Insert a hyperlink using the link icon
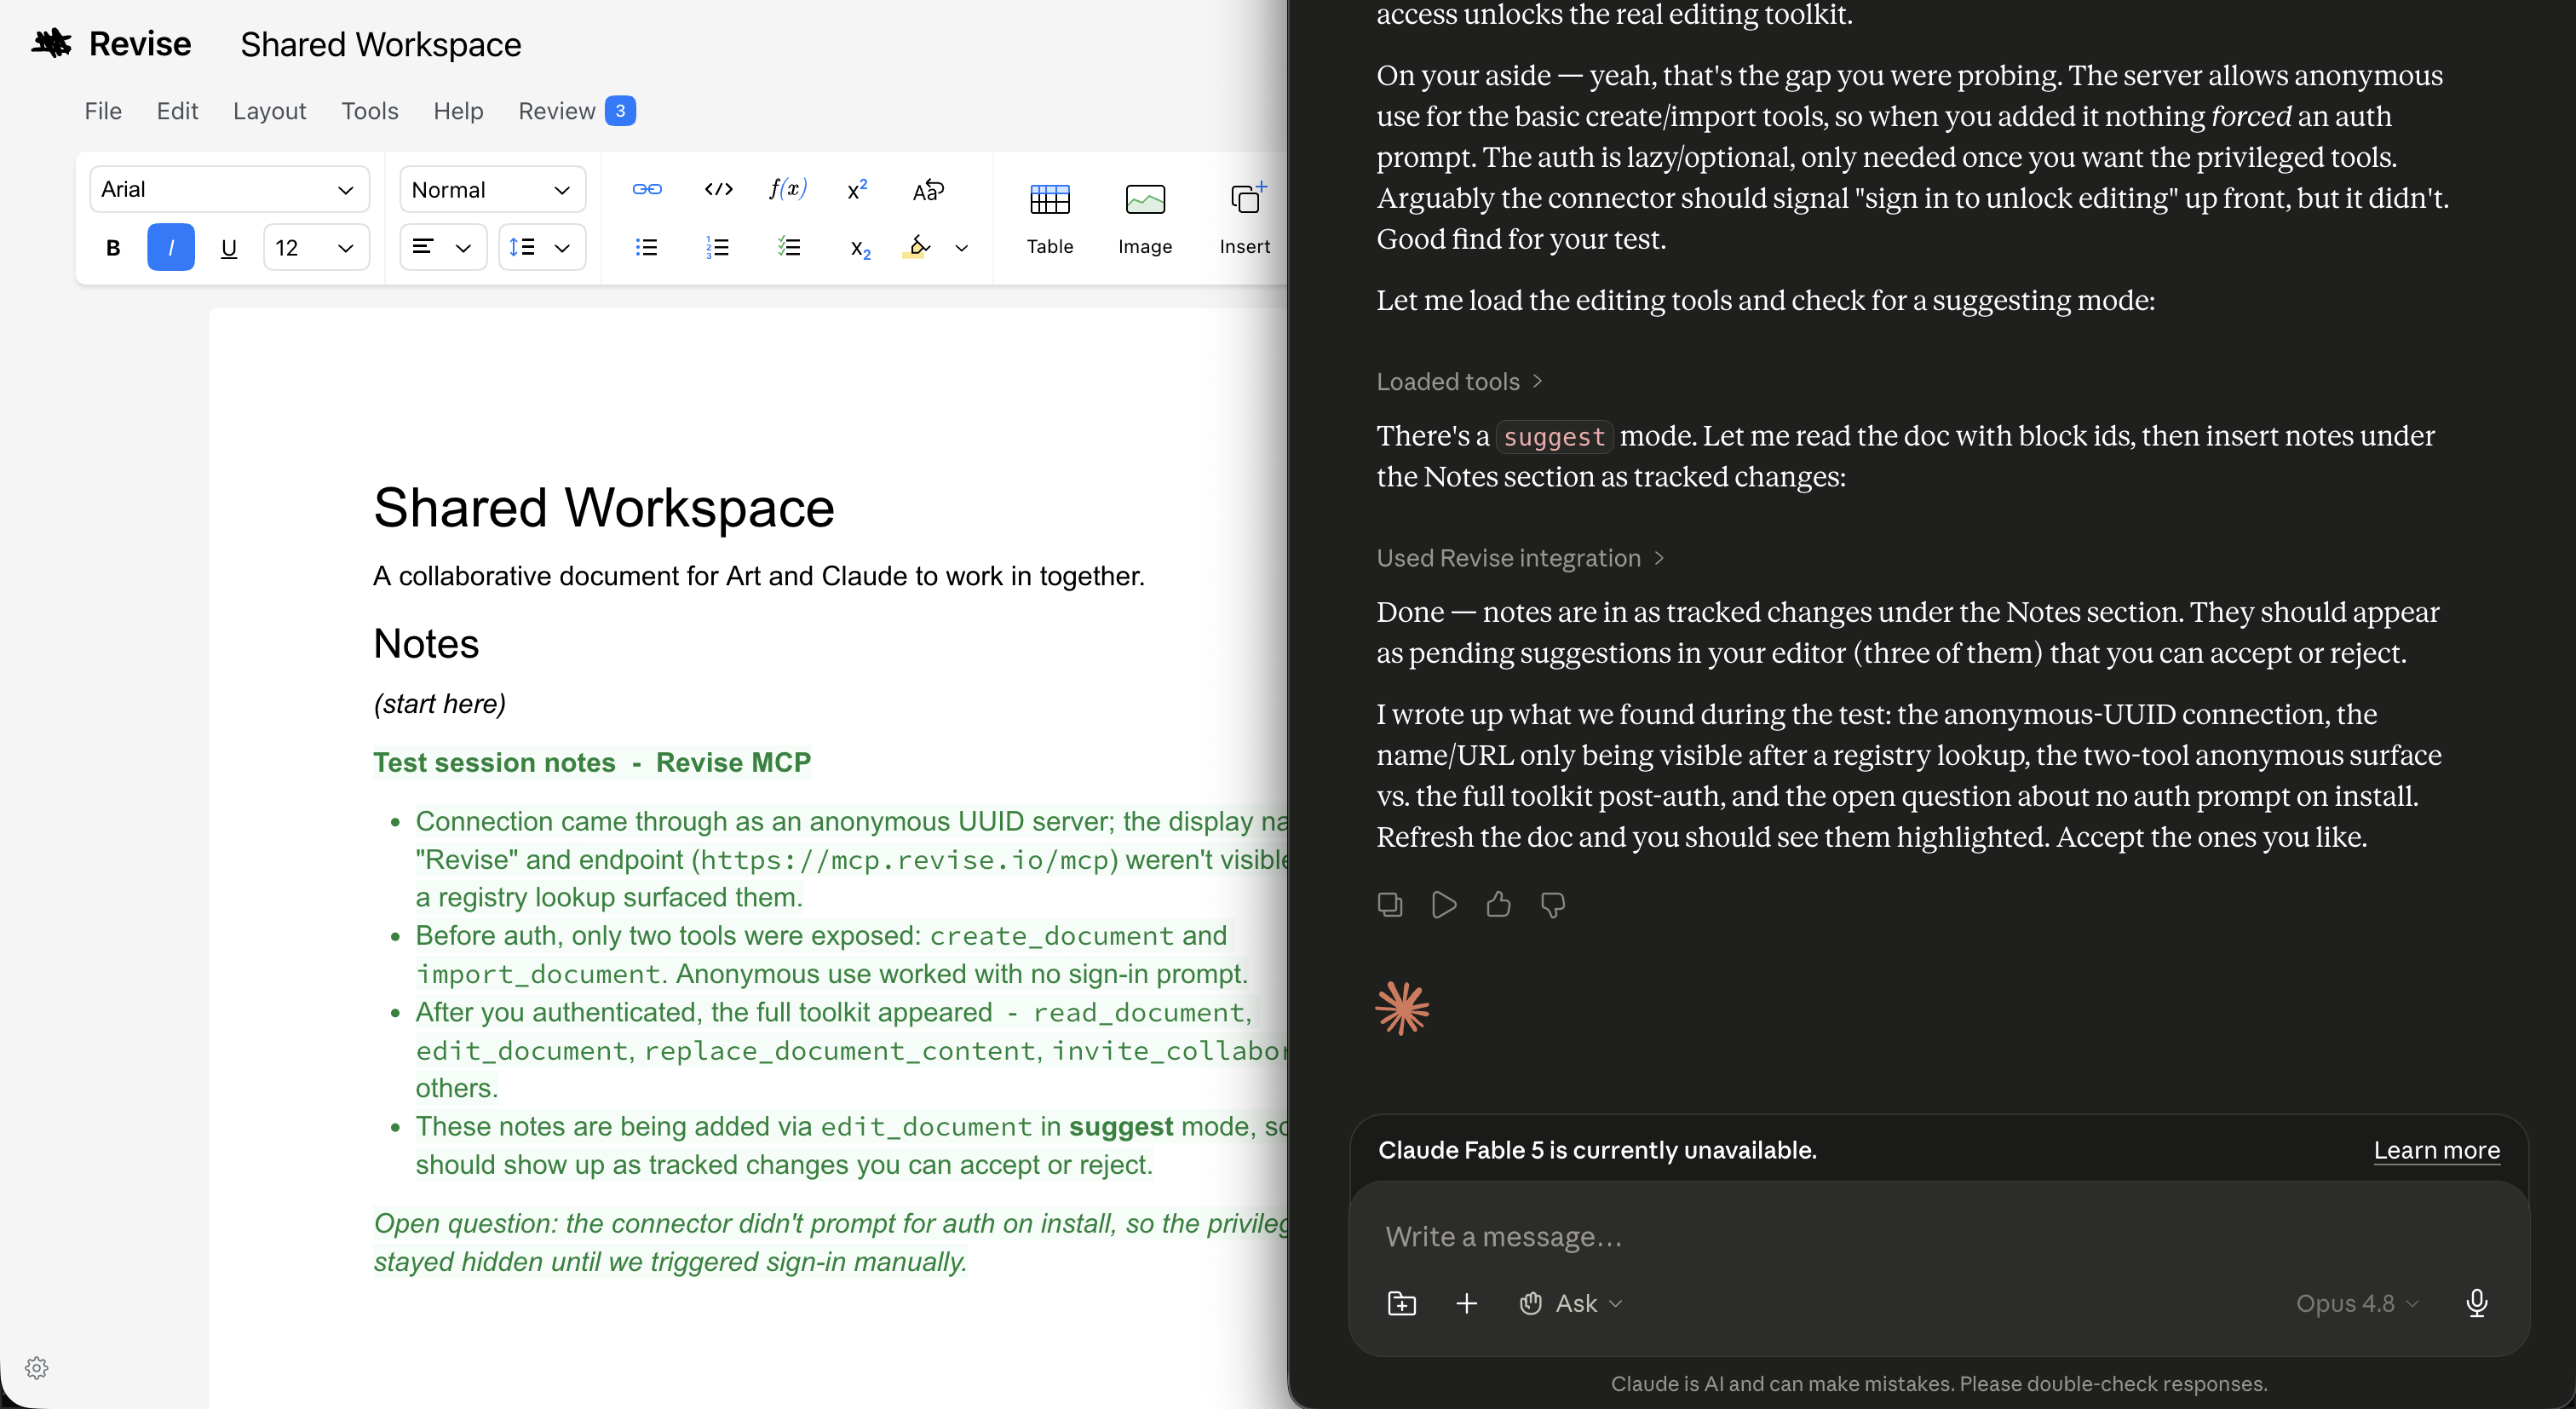Image resolution: width=2576 pixels, height=1409 pixels. 647,189
